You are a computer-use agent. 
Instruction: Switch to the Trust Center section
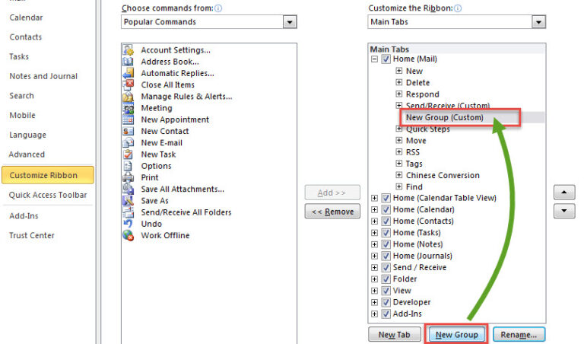32,235
